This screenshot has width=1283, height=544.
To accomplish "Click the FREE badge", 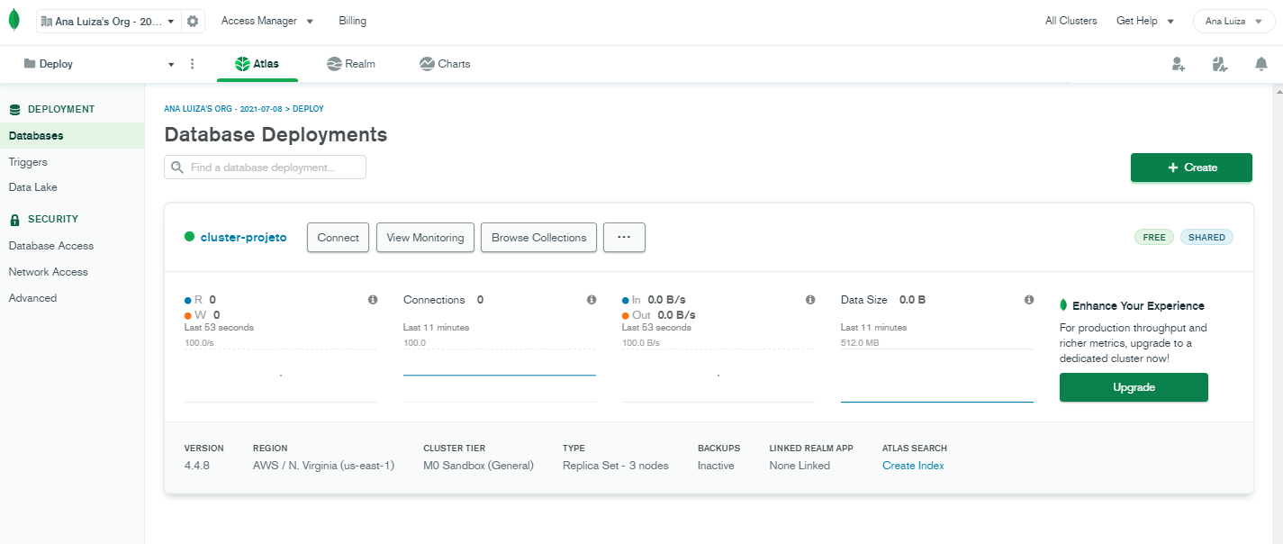I will (1154, 238).
